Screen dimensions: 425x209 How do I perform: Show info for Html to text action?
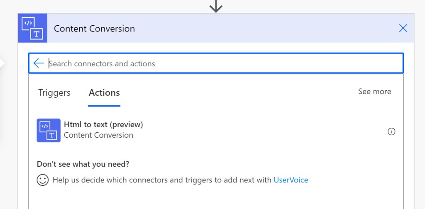(391, 131)
